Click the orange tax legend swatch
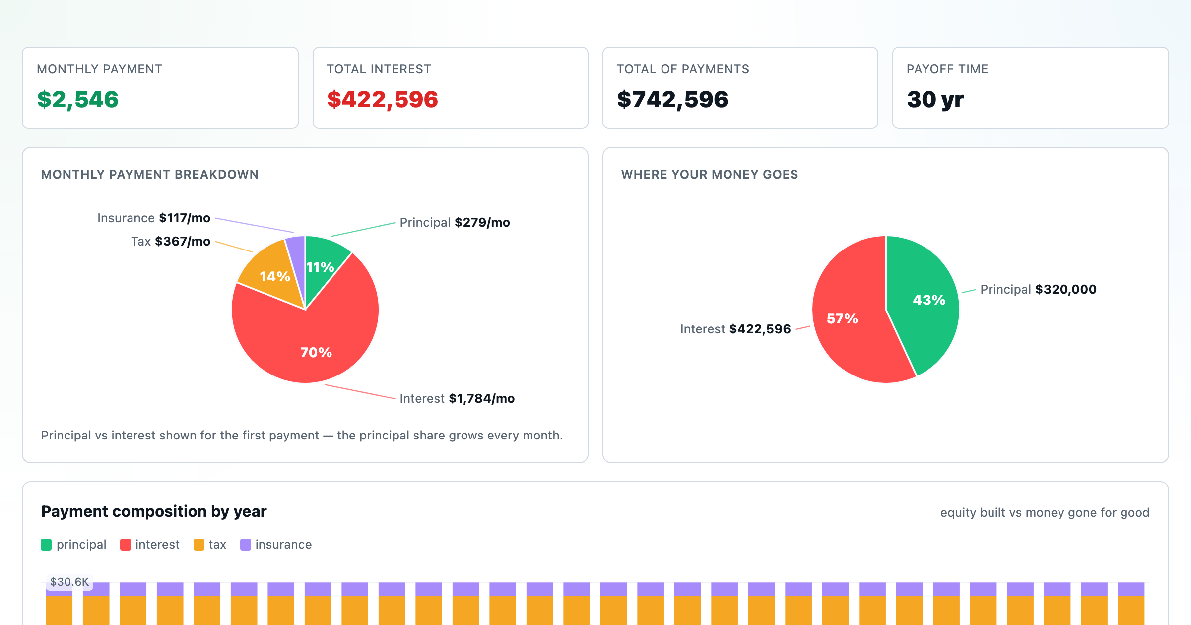Image resolution: width=1191 pixels, height=625 pixels. coord(199,545)
